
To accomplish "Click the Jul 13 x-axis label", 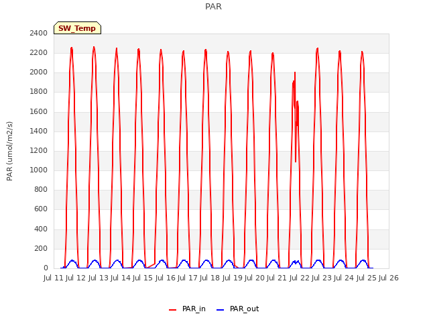I will (99, 278).
